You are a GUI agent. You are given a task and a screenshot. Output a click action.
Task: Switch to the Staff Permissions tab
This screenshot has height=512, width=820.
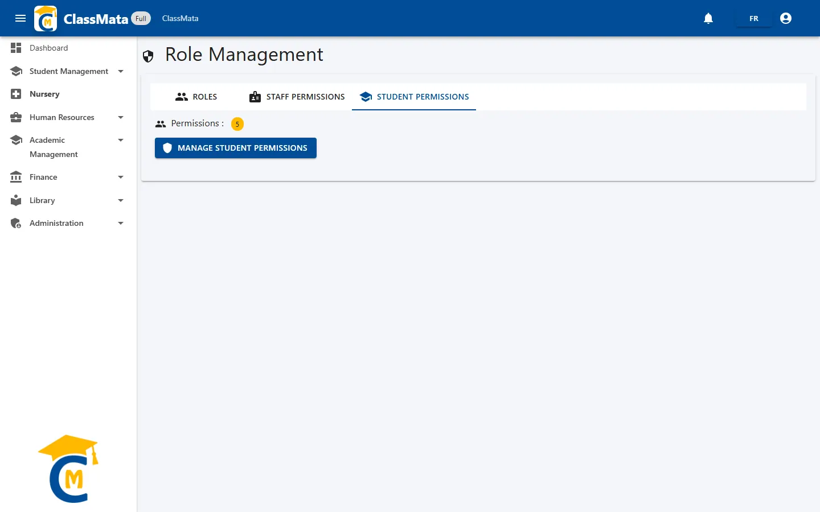[297, 97]
